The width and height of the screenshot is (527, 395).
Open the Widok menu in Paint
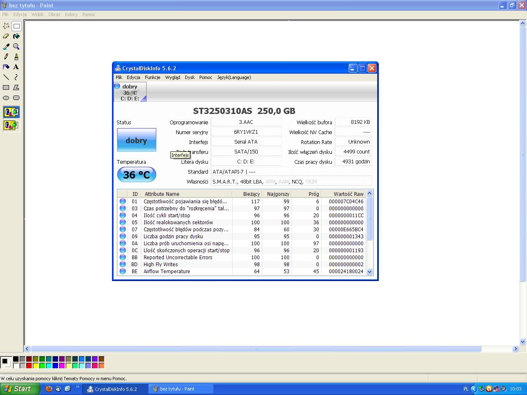pyautogui.click(x=37, y=14)
